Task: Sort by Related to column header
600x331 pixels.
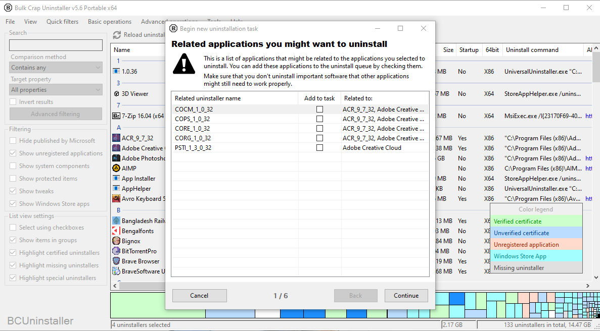Action: (385, 98)
